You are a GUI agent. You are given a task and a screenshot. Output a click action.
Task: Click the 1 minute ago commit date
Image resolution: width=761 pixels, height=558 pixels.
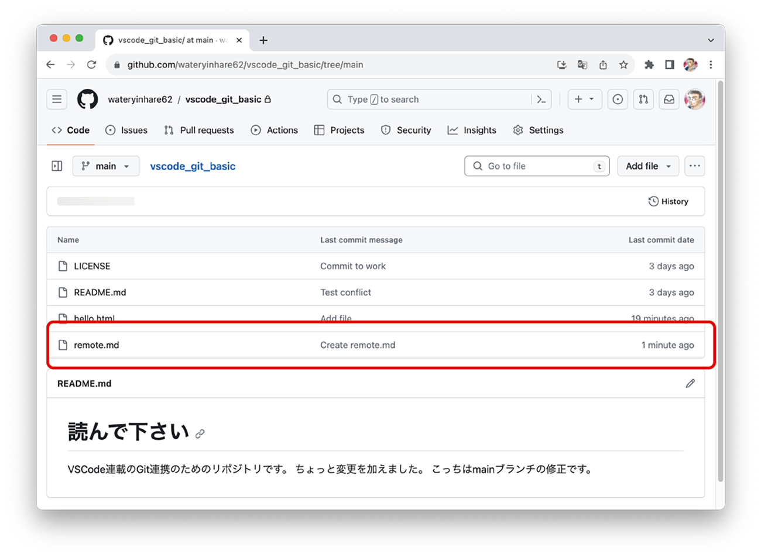(x=668, y=345)
